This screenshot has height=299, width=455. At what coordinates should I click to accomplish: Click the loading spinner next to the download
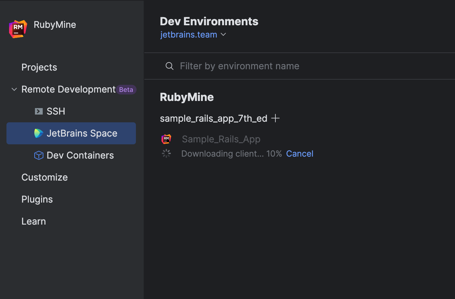pyautogui.click(x=166, y=153)
